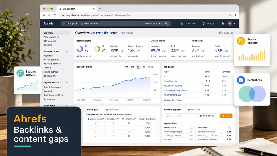This screenshot has height=156, width=277.
Task: Click the browser address bar URL
Action: tap(98, 15)
